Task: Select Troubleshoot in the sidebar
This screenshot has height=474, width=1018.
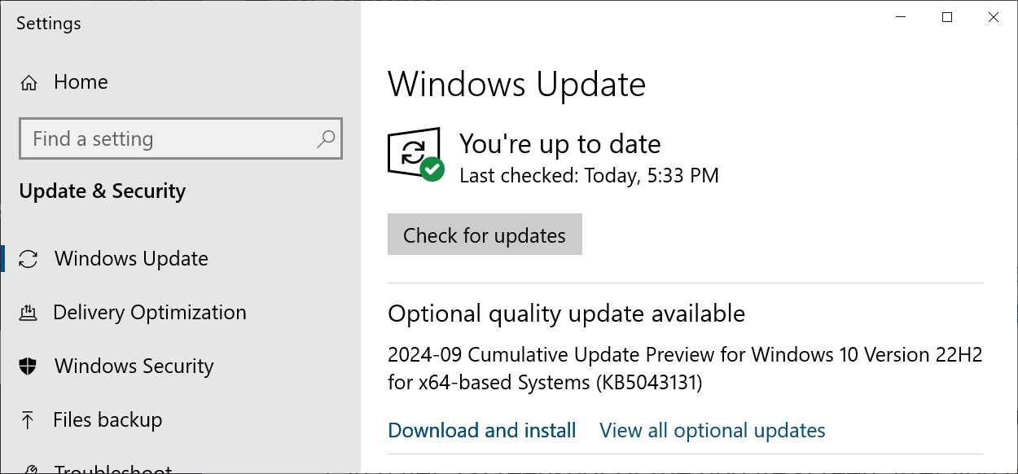Action: 114,467
